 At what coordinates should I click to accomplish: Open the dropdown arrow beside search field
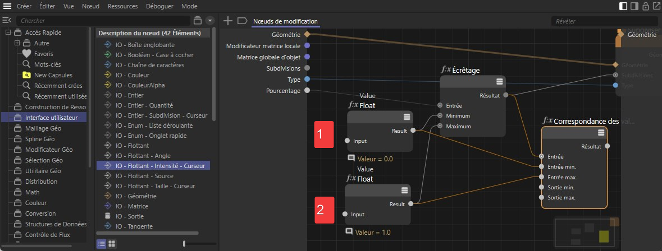[210, 21]
